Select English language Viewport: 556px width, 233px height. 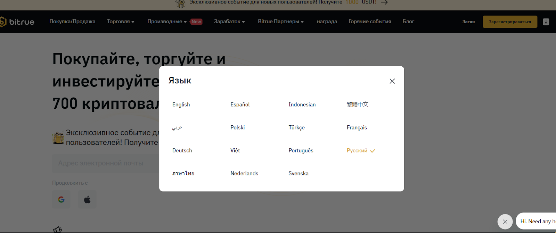pos(181,105)
